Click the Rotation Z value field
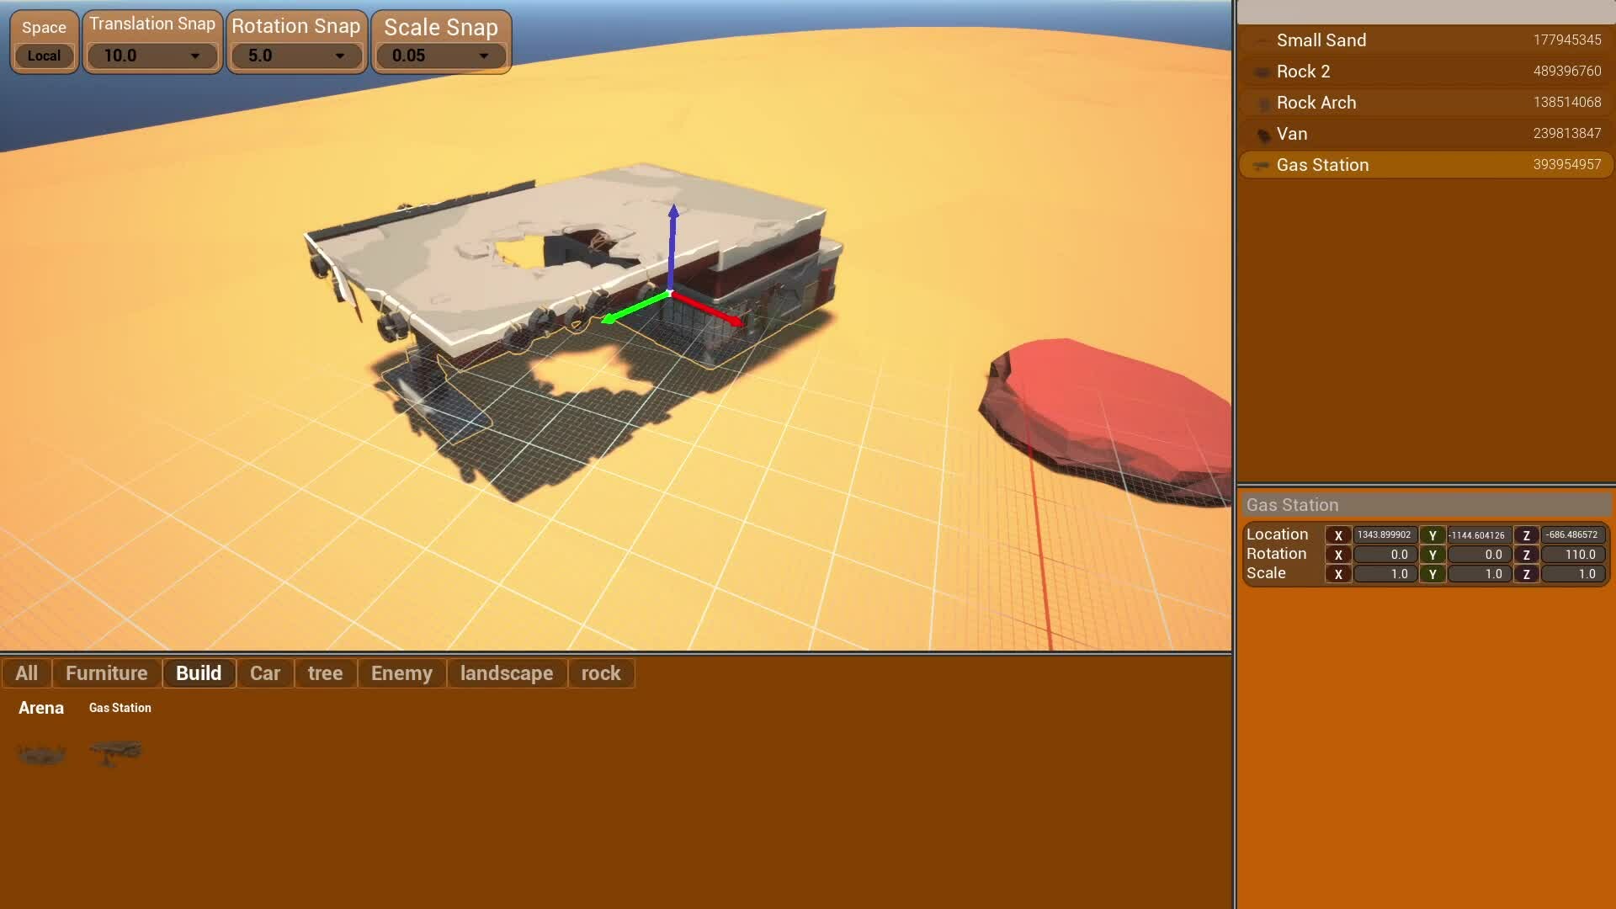Screen dimensions: 1616x909 [1571, 555]
